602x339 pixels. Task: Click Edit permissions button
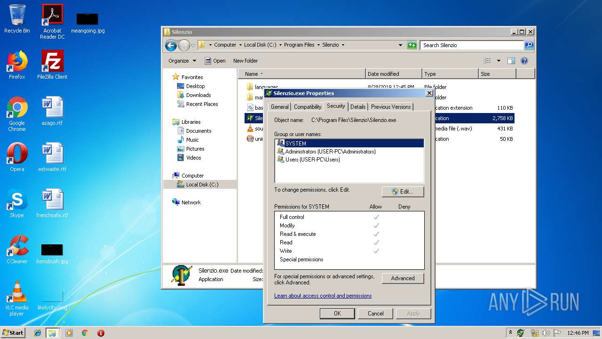403,192
